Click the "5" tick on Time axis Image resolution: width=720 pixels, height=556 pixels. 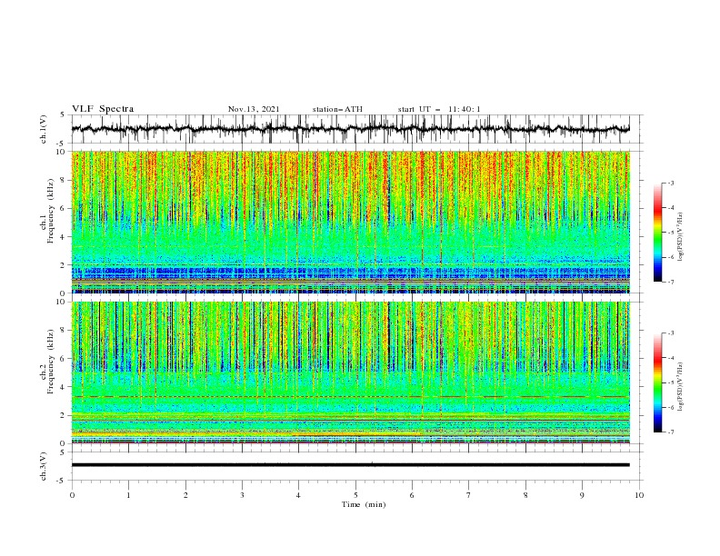point(355,495)
